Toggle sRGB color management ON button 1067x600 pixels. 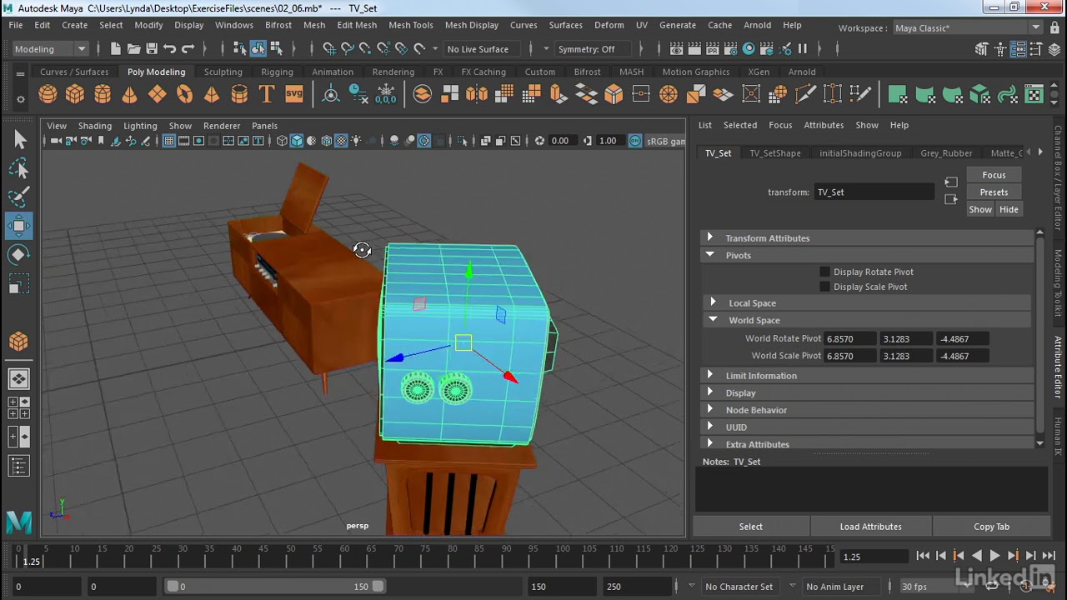pyautogui.click(x=635, y=141)
